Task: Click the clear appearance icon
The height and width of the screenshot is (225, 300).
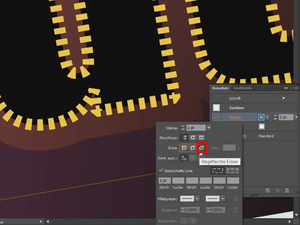Action: coord(267,190)
